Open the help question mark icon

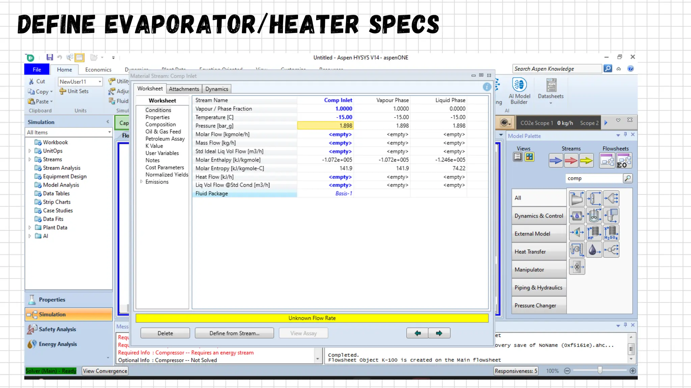[630, 69]
